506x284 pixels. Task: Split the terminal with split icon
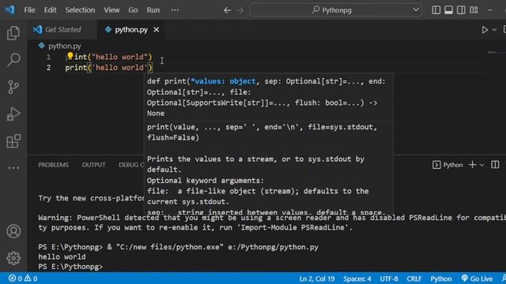pyautogui.click(x=495, y=165)
